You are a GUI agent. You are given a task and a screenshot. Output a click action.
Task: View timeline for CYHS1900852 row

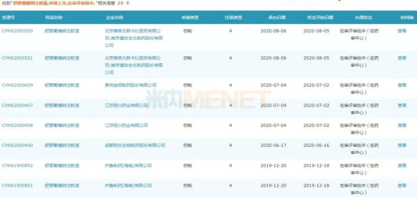[402, 166]
